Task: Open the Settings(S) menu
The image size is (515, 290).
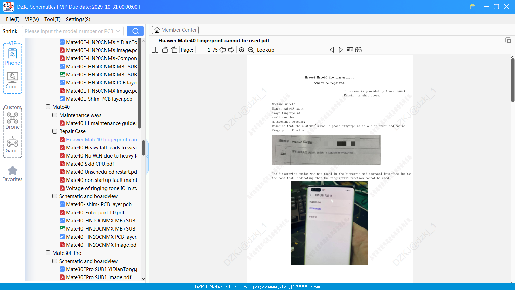Action: click(78, 19)
